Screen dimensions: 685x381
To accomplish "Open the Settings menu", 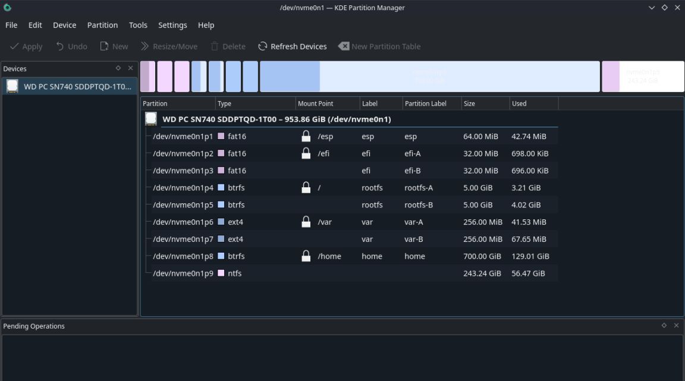I will (x=172, y=25).
